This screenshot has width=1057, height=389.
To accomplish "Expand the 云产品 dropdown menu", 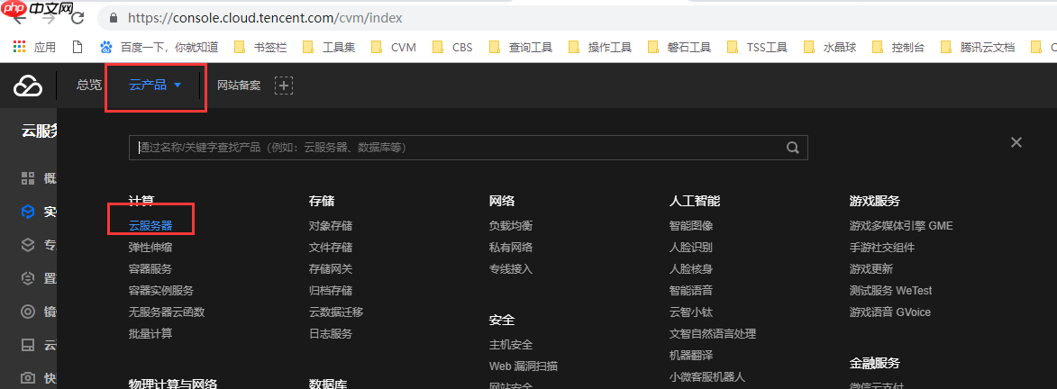I will click(155, 85).
